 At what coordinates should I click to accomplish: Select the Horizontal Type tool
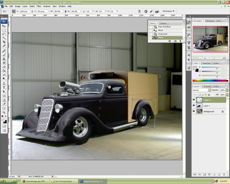(4, 88)
